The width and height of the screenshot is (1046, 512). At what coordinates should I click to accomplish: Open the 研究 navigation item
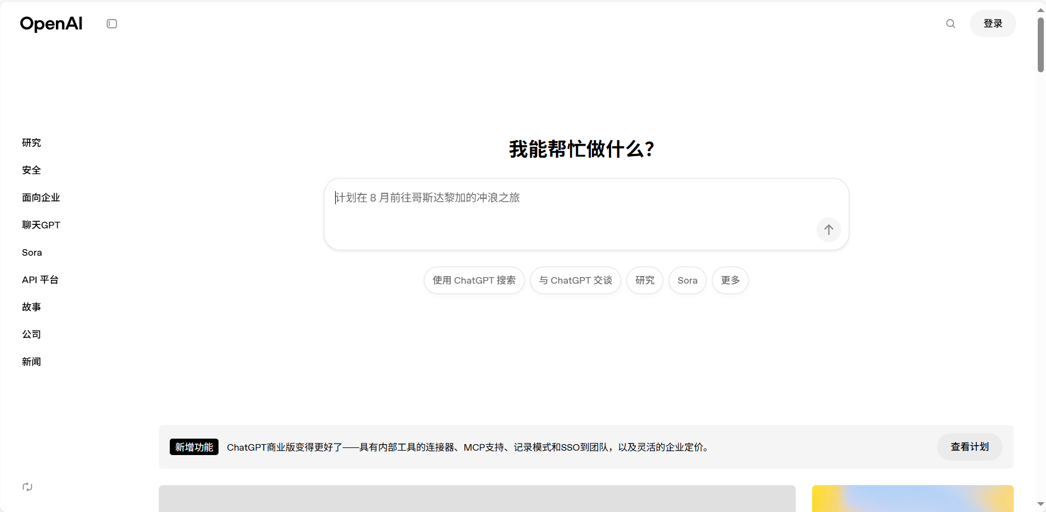(x=31, y=143)
